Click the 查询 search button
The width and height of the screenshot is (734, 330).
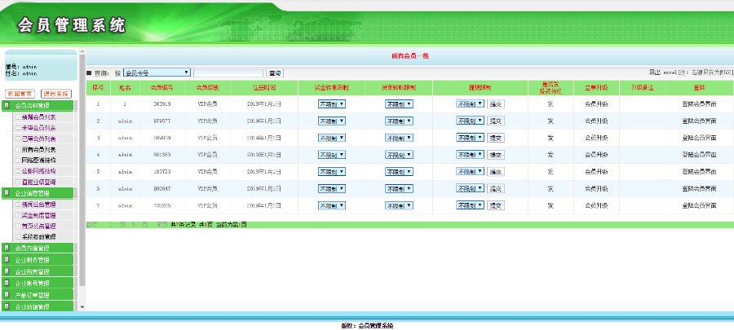(x=275, y=73)
